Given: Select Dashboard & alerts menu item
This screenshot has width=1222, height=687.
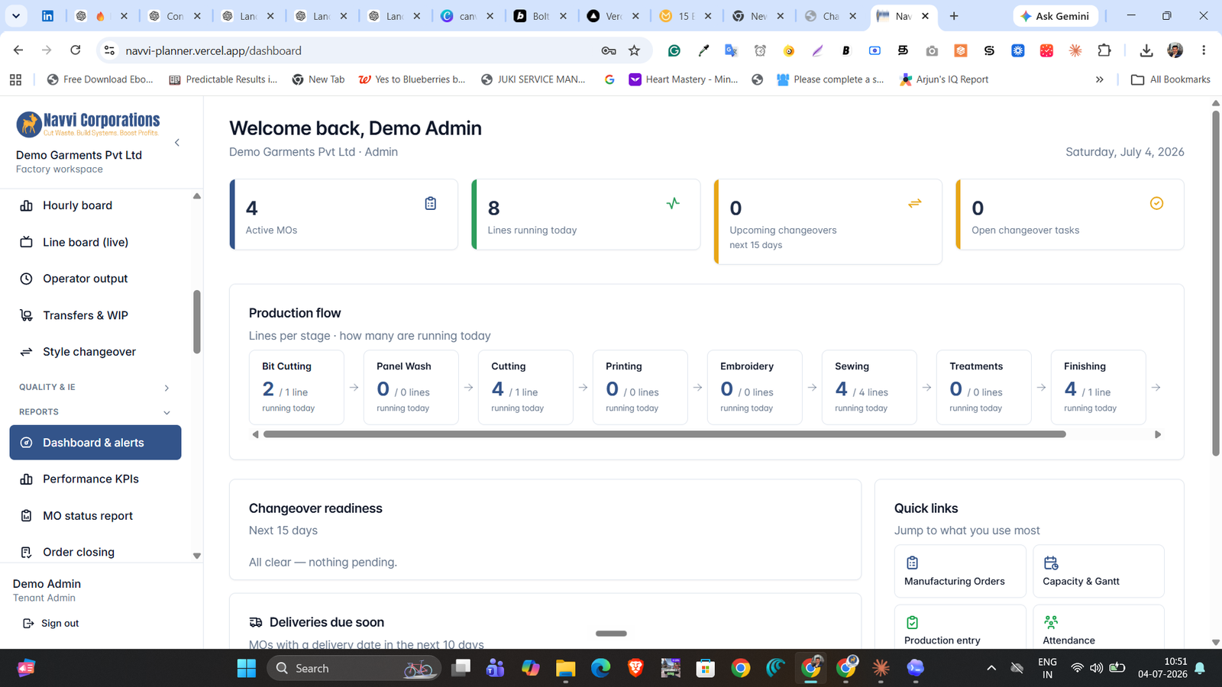Looking at the screenshot, I should 95,443.
